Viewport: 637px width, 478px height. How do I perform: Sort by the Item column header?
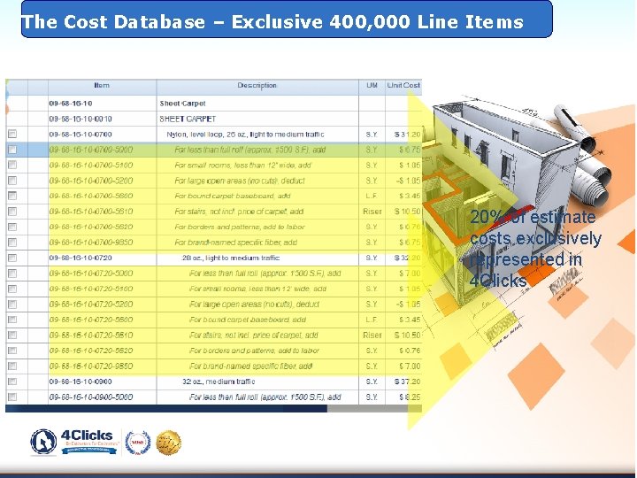pyautogui.click(x=102, y=85)
